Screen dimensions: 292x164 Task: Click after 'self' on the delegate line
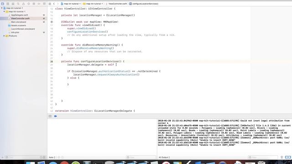click(x=114, y=65)
